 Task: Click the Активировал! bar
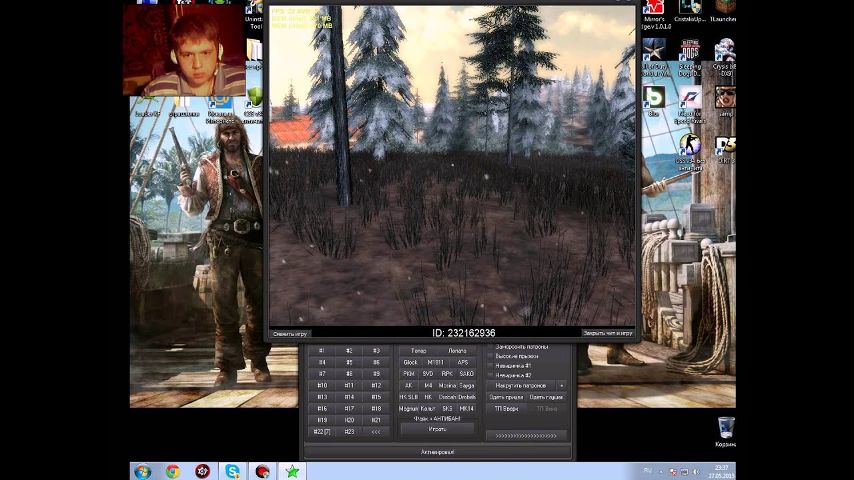coord(438,452)
